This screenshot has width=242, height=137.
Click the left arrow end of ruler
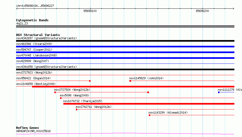(17, 9)
